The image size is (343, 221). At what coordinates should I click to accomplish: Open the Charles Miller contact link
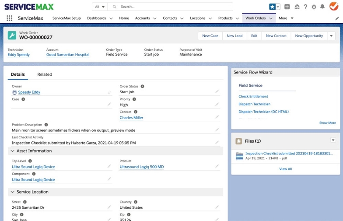131,118
